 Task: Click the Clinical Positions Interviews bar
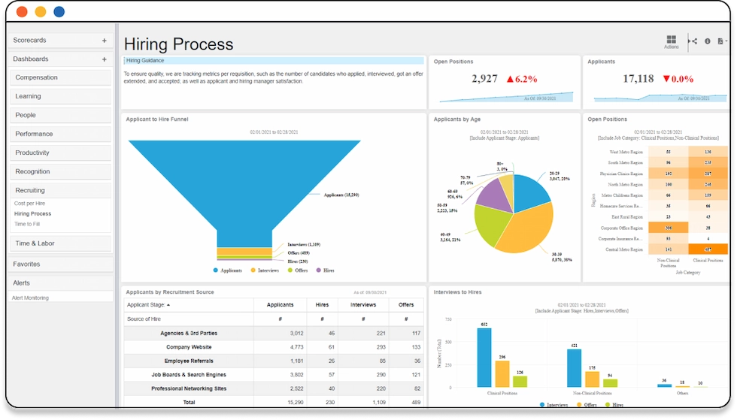click(484, 357)
